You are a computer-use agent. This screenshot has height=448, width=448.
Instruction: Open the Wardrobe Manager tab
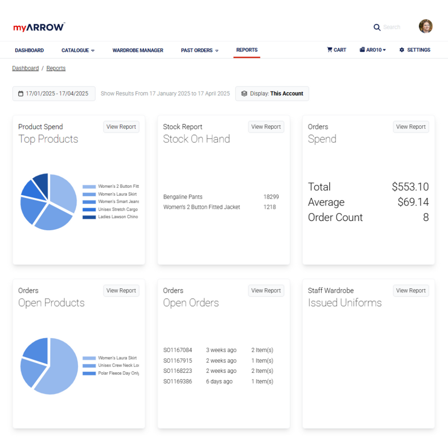138,50
